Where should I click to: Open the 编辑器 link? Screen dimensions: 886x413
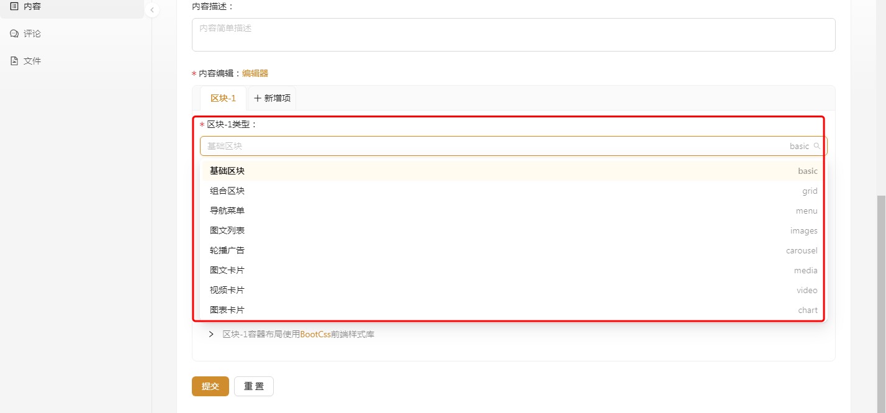click(255, 73)
